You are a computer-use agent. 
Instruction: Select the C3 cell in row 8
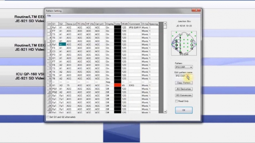click(55, 51)
